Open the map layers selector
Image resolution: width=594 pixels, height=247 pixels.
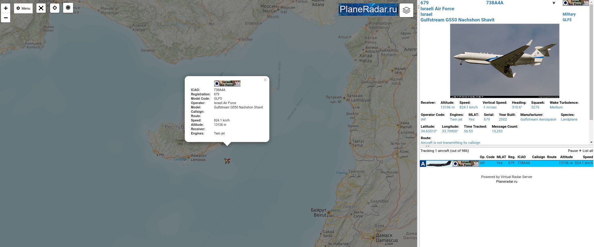tap(406, 10)
